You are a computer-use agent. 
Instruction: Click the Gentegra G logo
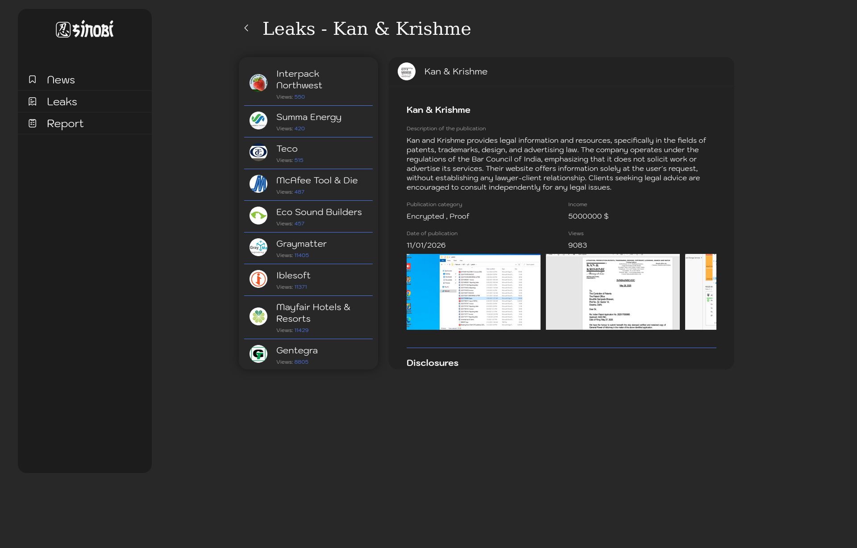click(x=258, y=353)
